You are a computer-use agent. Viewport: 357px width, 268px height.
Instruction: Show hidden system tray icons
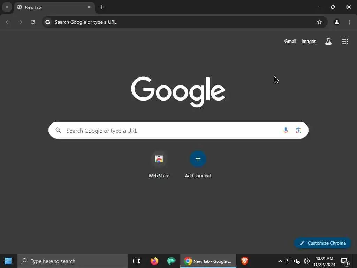click(x=280, y=261)
